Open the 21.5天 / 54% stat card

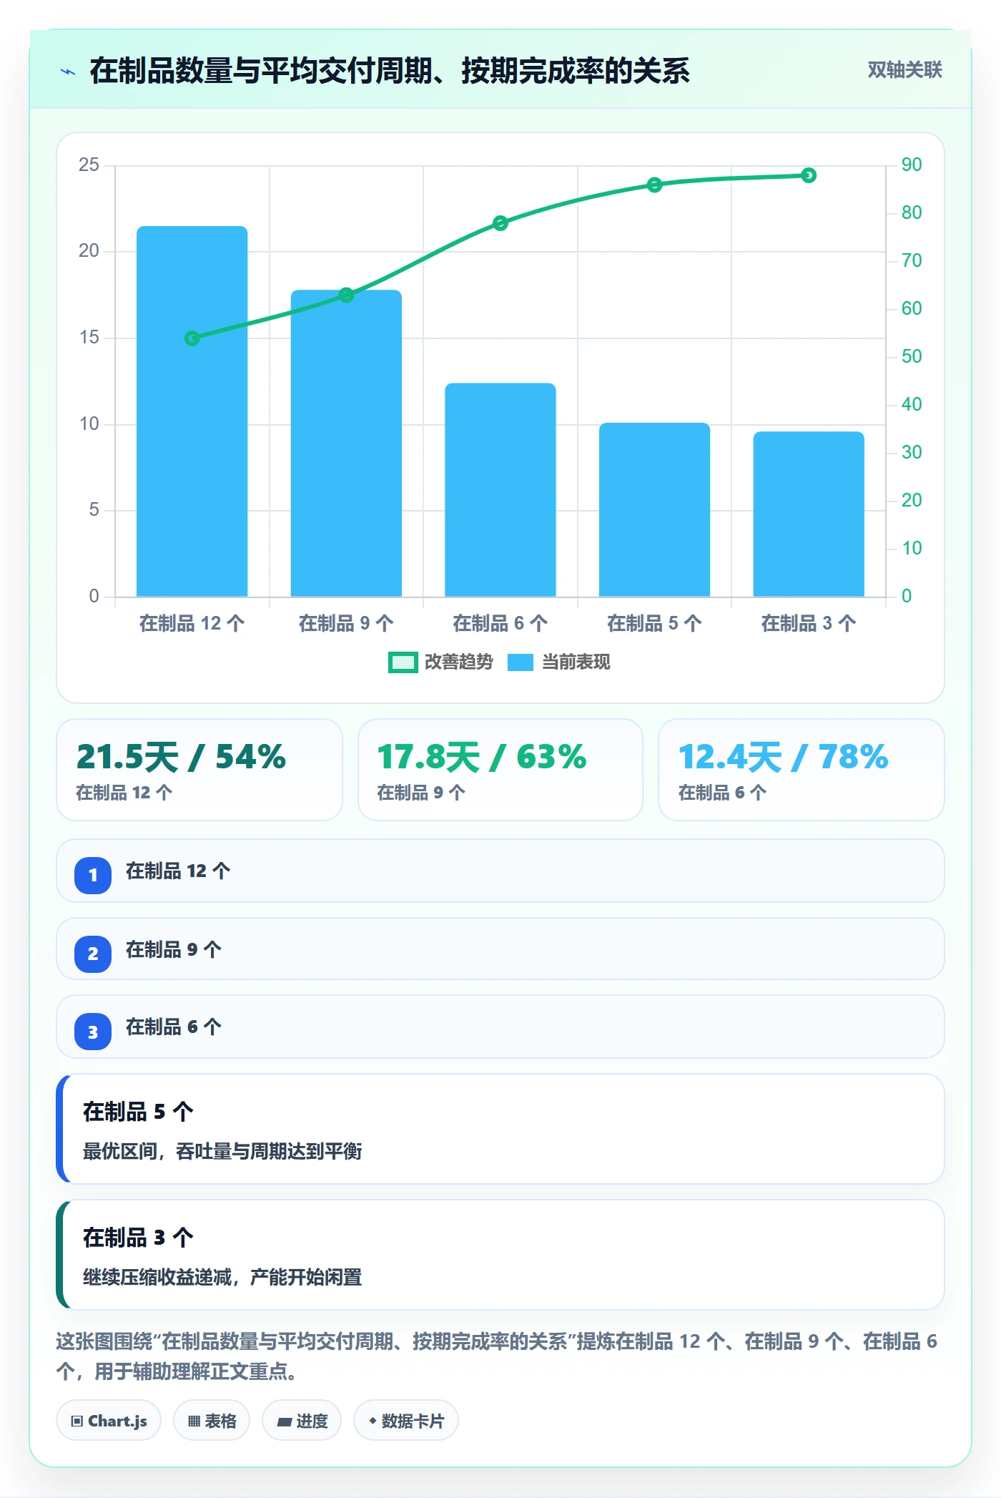coord(199,770)
